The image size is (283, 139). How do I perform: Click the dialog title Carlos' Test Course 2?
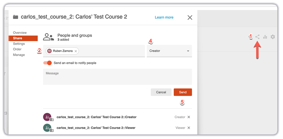click(74, 17)
